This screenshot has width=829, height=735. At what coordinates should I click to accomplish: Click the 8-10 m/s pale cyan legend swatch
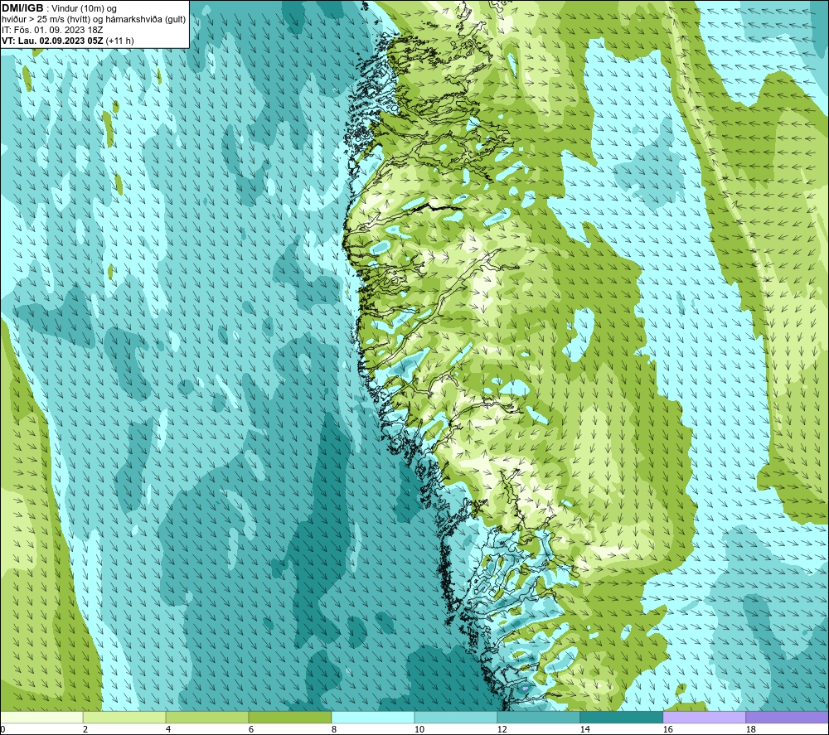373,717
